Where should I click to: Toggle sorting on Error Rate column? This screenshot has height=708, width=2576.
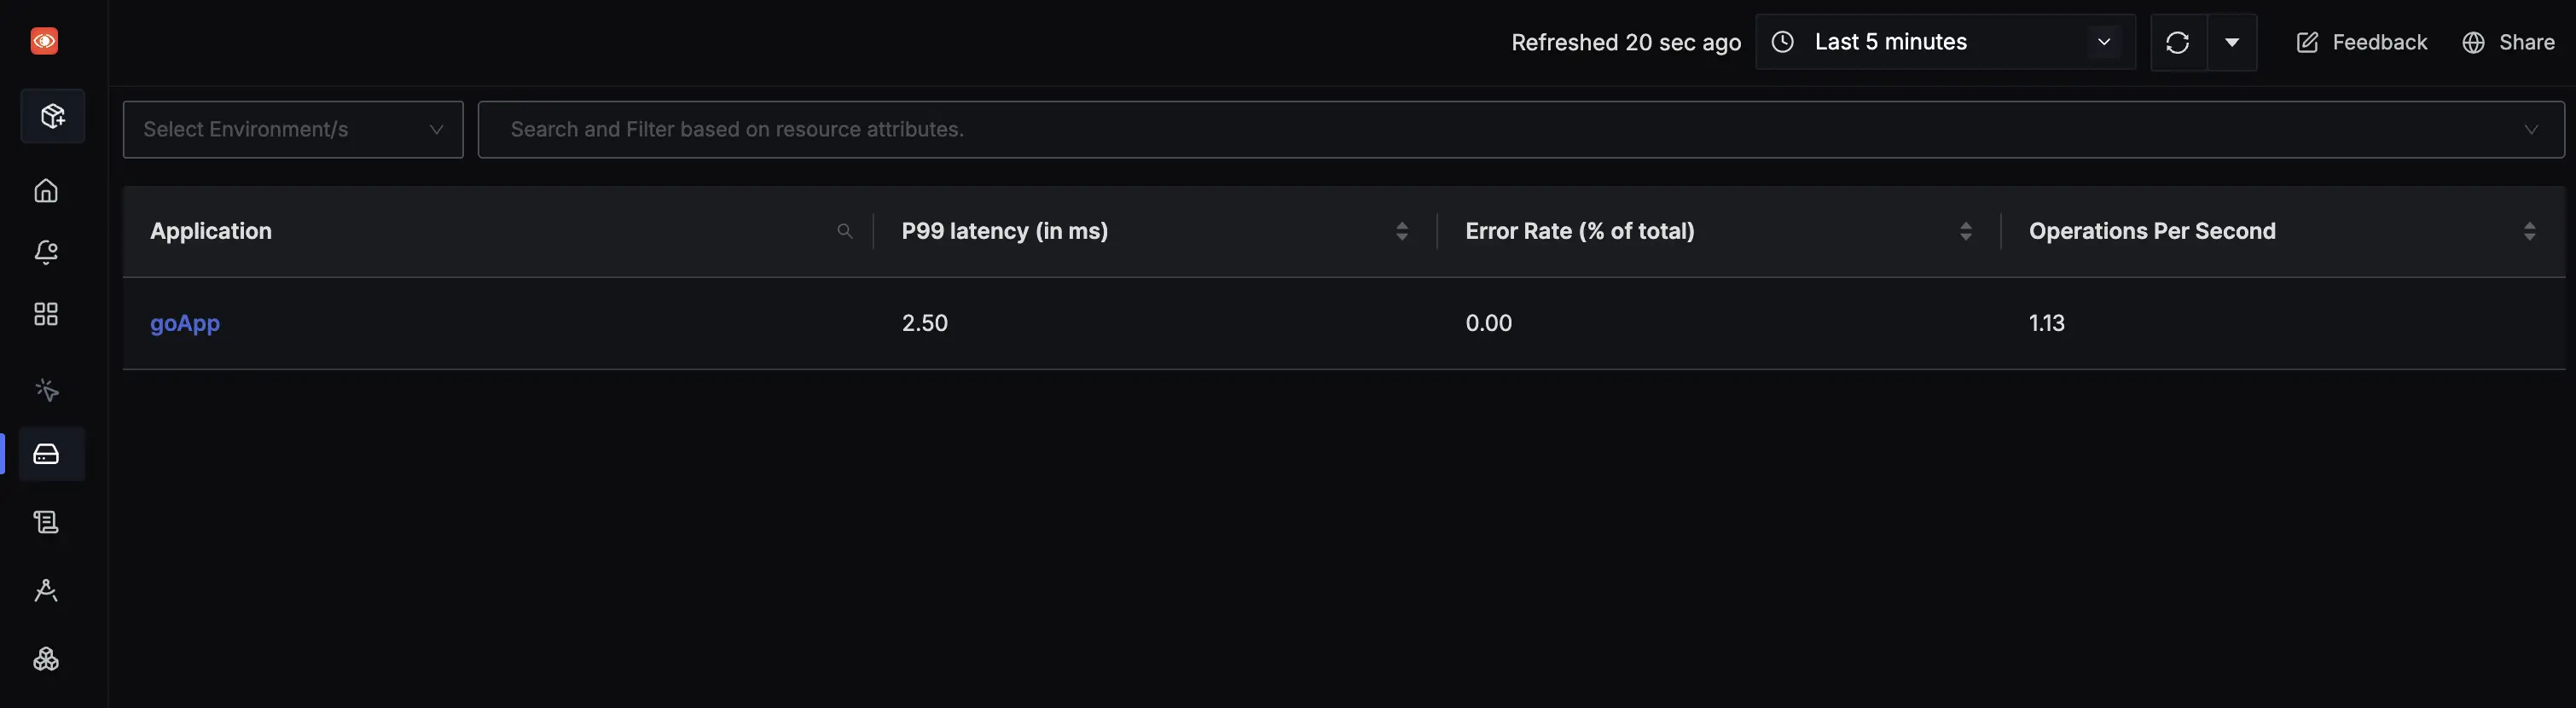click(1966, 231)
